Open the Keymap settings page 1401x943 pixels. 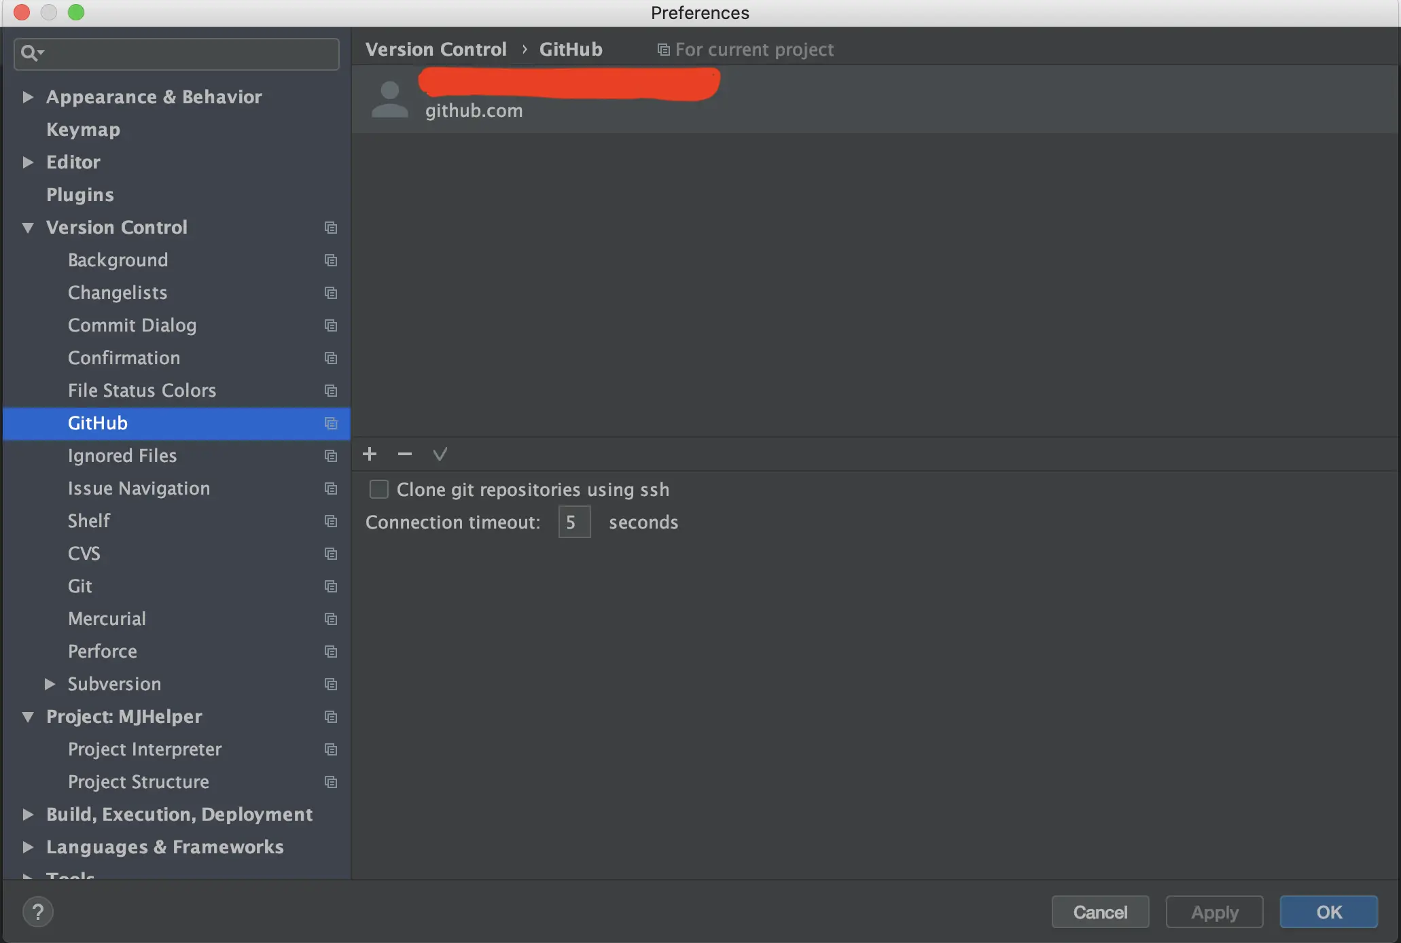[x=83, y=130]
